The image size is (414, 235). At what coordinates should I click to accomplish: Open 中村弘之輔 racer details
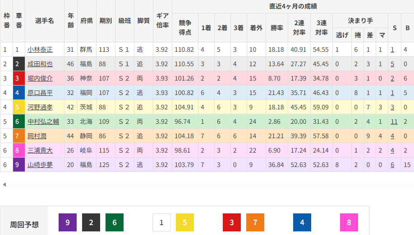43,122
